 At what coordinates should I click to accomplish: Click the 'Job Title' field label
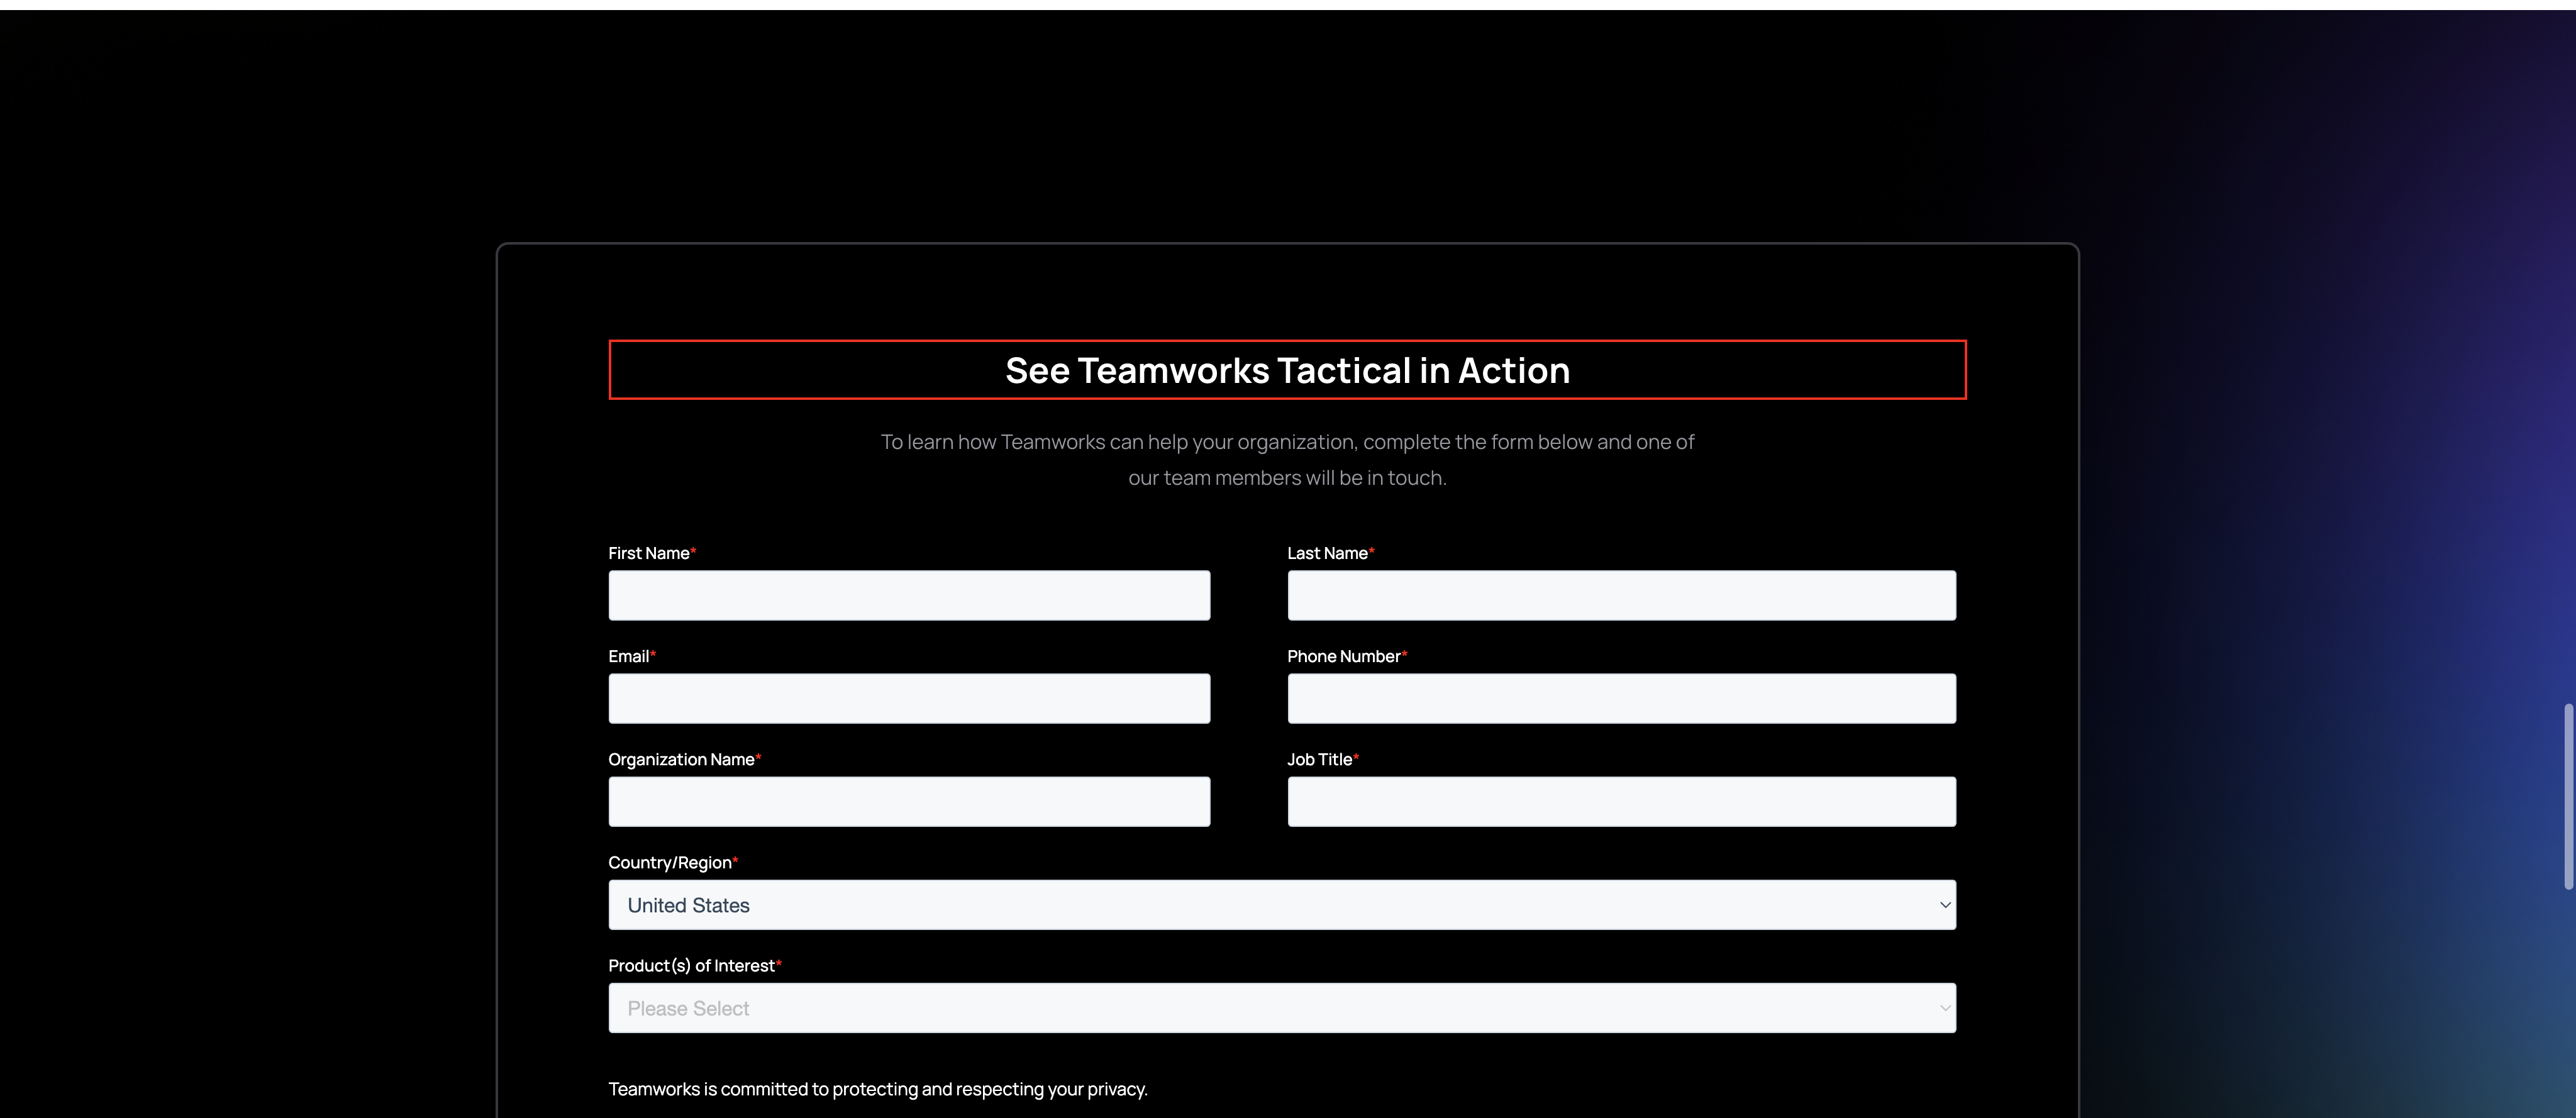1319,759
